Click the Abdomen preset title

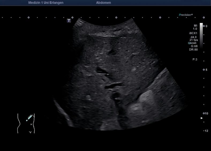point(103,3)
